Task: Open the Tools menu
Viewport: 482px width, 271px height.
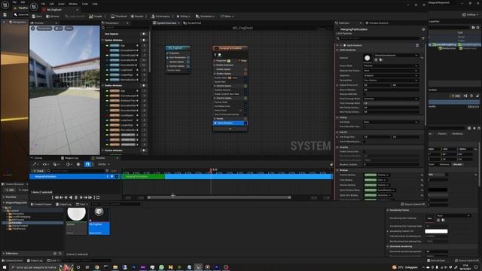Action: click(x=85, y=4)
